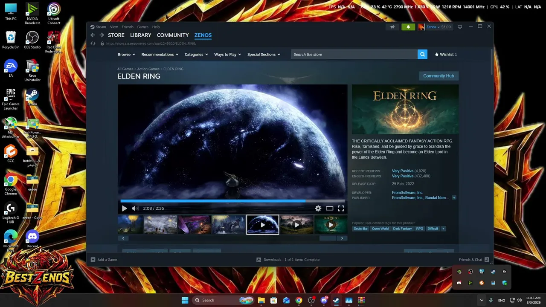Open the Community Hub

[439, 76]
